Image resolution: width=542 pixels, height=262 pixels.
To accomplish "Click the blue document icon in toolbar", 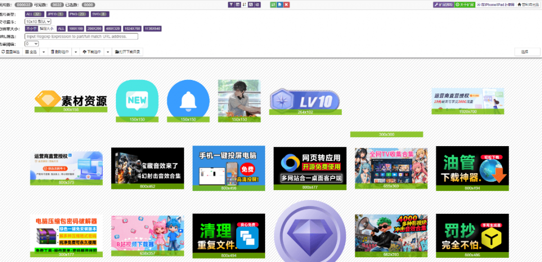I will [x=279, y=4].
